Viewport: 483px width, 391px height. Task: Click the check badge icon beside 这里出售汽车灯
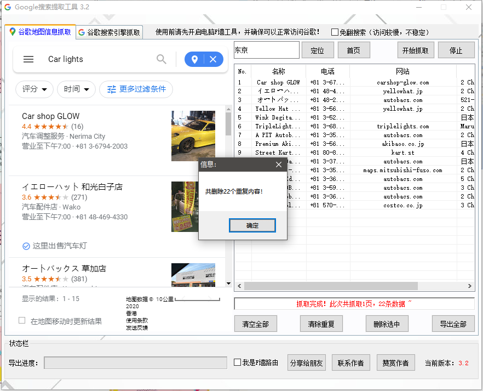click(x=26, y=246)
